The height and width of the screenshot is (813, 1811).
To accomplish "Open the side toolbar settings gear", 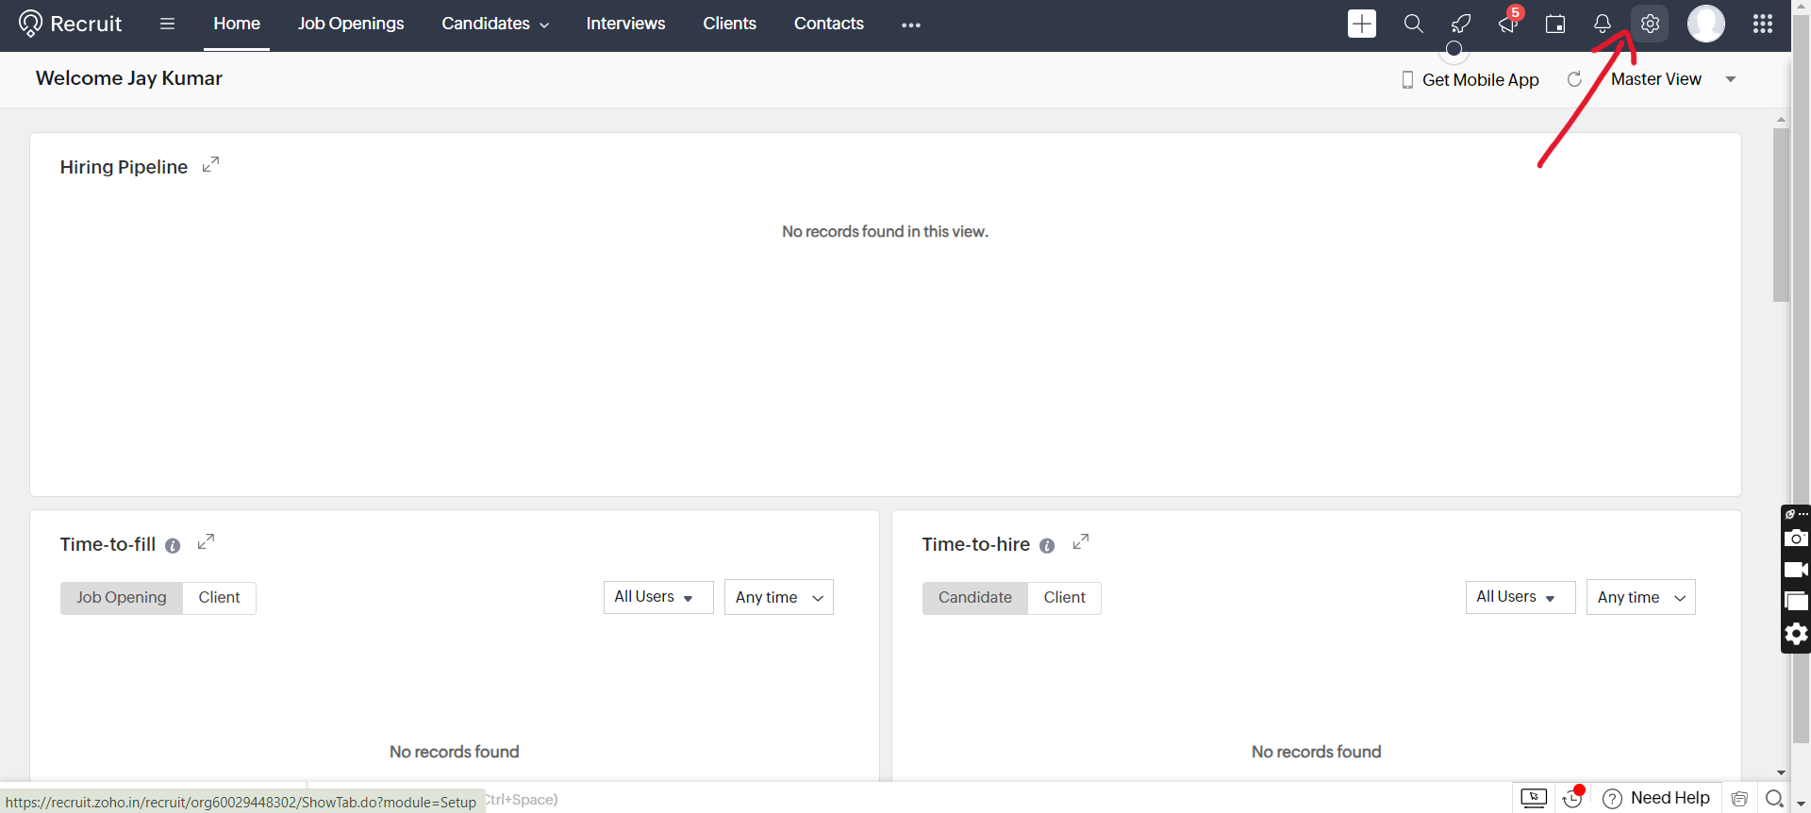I will (x=1796, y=634).
